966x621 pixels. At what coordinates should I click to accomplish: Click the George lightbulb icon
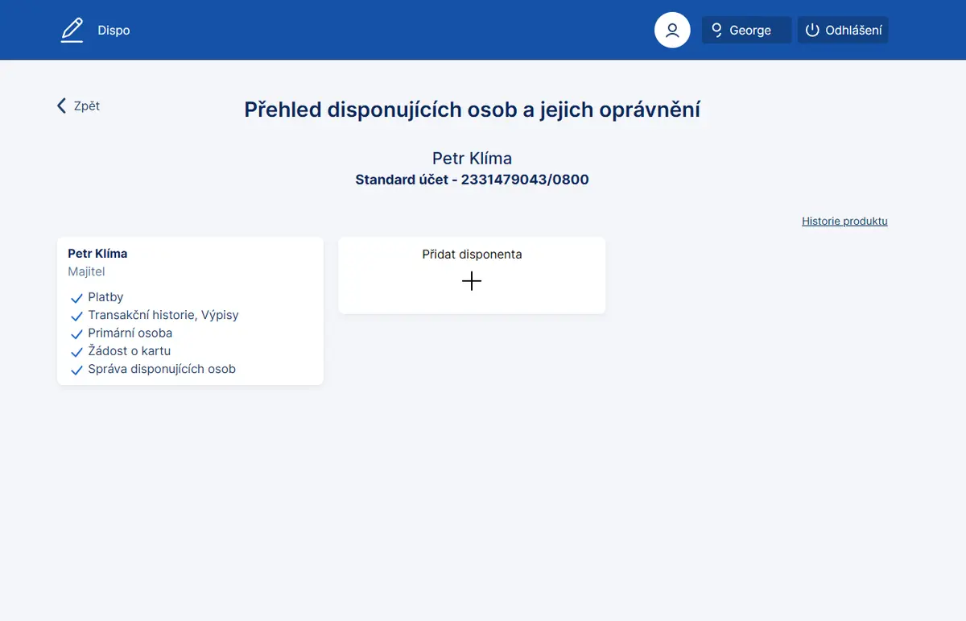pos(716,31)
